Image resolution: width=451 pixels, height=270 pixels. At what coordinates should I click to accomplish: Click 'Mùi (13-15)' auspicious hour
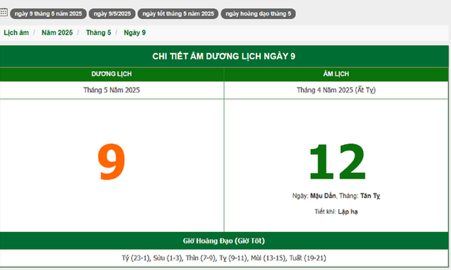click(x=268, y=258)
